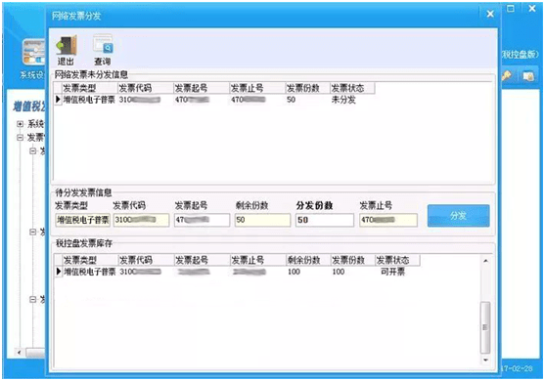The height and width of the screenshot is (381, 545).
Task: Click the 查询 search icon
Action: coord(103,44)
